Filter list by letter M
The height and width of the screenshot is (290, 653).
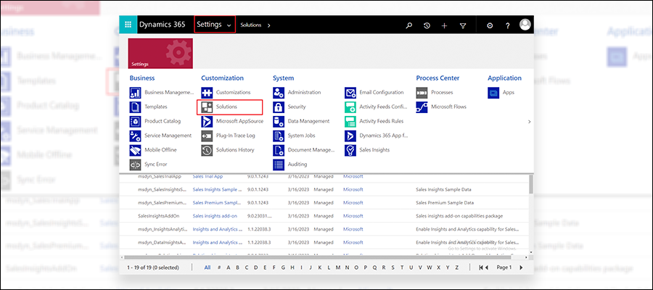coord(338,268)
